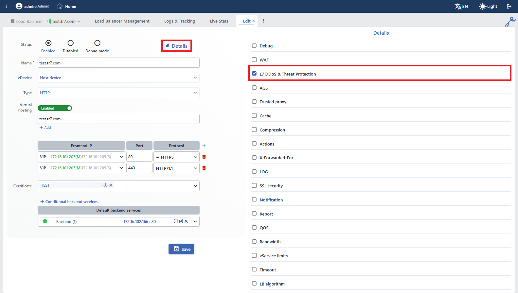Open the test.tr7.com breadcrumb dropdown
Image resolution: width=518 pixels, height=293 pixels.
click(65, 21)
